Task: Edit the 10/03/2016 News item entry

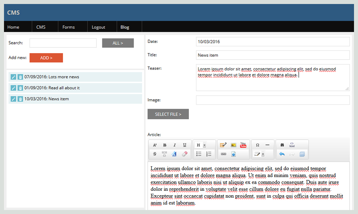Action: pos(13,99)
